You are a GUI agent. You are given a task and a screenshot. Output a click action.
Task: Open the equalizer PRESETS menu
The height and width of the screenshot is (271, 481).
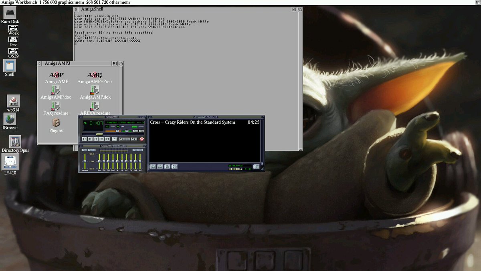[x=138, y=150]
